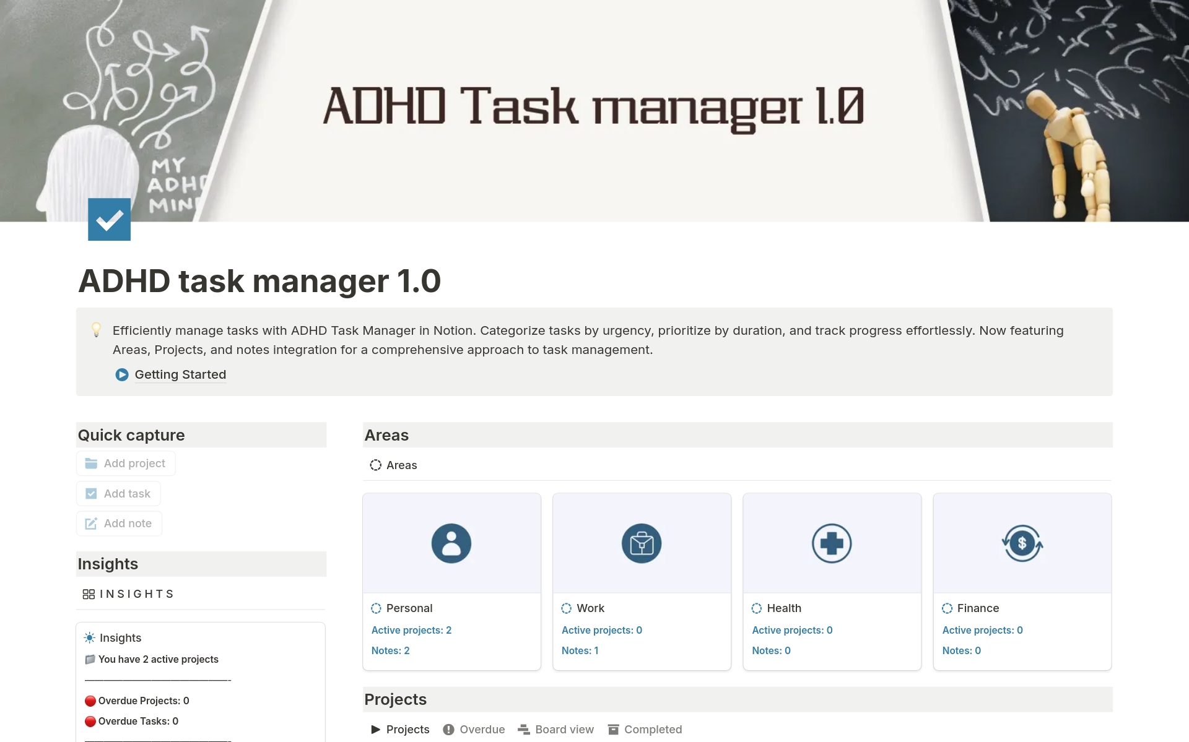Click the Finance dollar-cycle icon

(1022, 542)
